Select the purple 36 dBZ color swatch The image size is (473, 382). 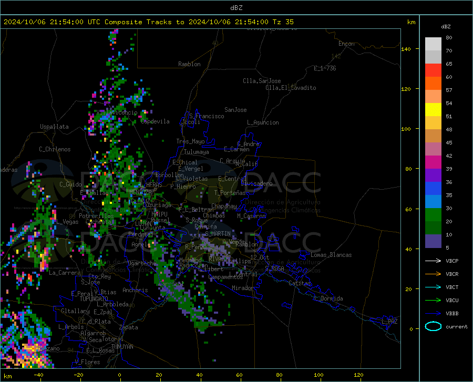[x=433, y=175]
